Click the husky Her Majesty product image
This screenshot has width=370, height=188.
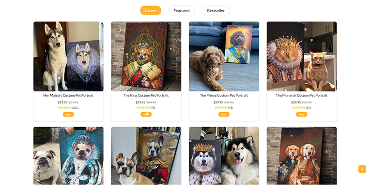pos(68,57)
